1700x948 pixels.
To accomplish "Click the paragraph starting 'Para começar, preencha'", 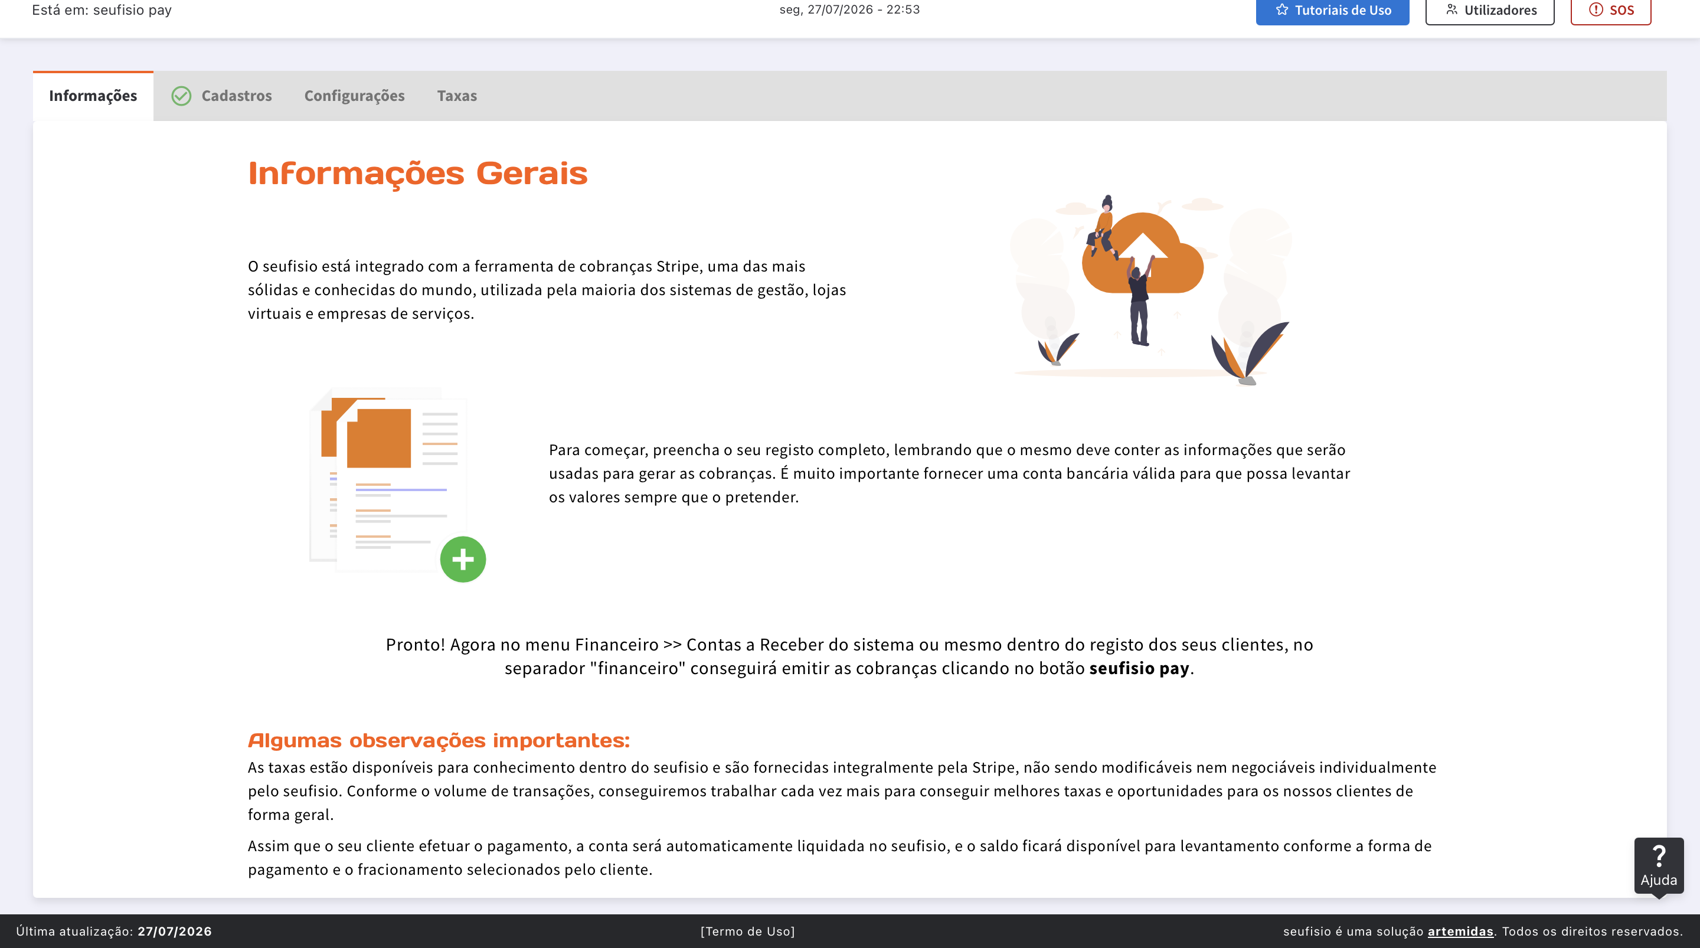I will 950,473.
